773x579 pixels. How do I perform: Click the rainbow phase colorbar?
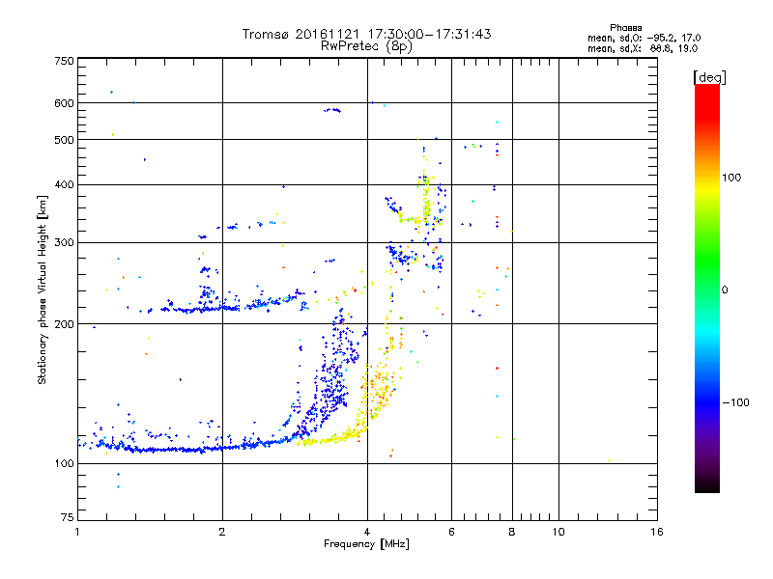tap(707, 288)
